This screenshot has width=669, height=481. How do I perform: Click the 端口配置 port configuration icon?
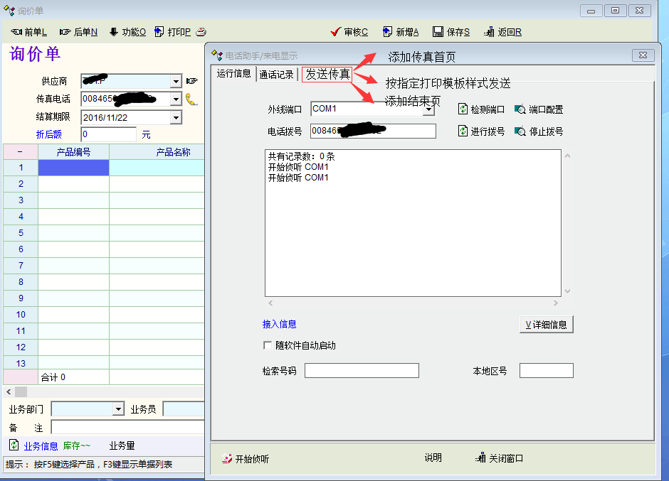(x=520, y=109)
